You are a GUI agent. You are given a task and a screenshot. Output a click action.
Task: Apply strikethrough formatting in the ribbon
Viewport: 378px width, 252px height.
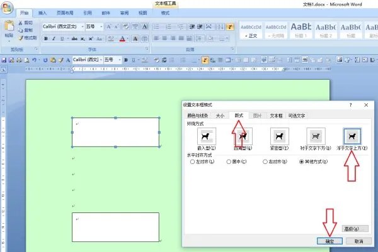click(74, 38)
